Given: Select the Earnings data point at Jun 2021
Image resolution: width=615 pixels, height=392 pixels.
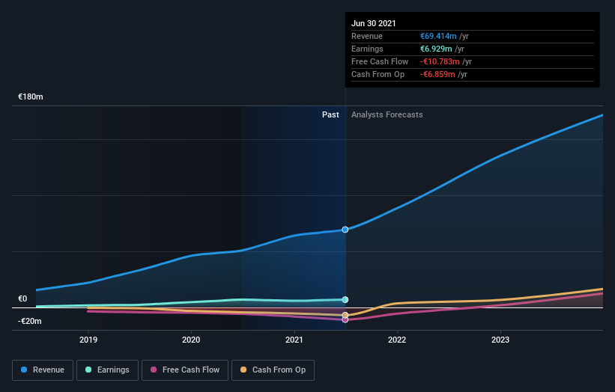Looking at the screenshot, I should (345, 299).
